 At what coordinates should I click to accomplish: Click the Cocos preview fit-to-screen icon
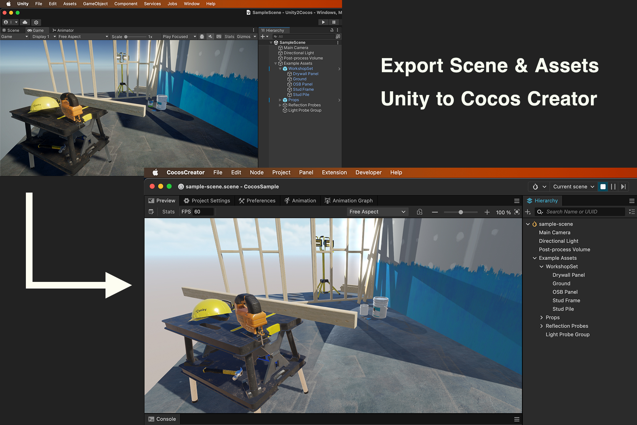click(517, 212)
